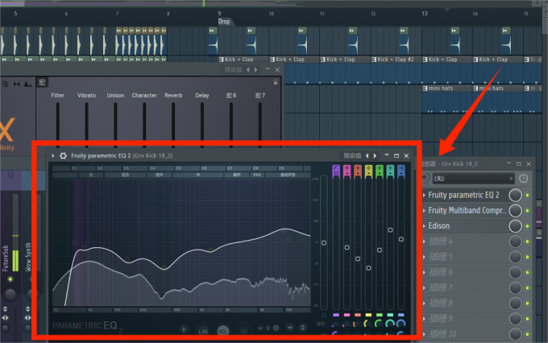Select previous preset in Fruity parametric EQ 2
The height and width of the screenshot is (343, 548).
[x=367, y=155]
